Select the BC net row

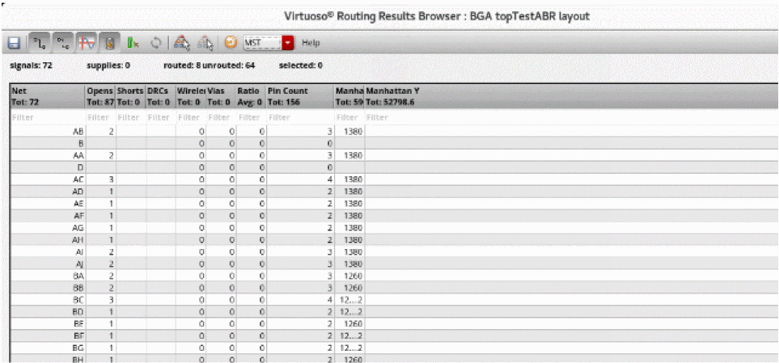(394, 299)
